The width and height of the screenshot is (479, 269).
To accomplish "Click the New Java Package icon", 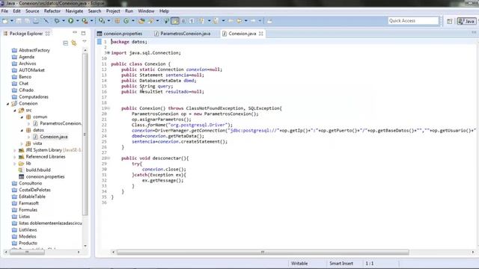I will pyautogui.click(x=117, y=21).
